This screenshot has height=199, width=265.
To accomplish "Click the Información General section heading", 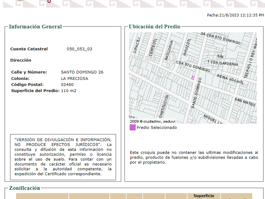I will tap(35, 27).
